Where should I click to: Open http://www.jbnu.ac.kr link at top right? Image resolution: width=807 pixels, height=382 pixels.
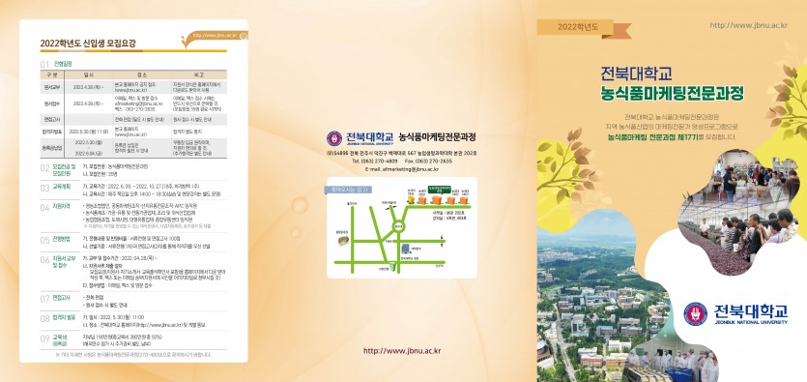pyautogui.click(x=748, y=25)
